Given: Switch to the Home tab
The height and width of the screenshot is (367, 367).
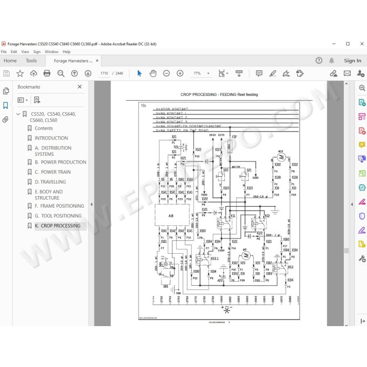Looking at the screenshot, I should (10, 61).
